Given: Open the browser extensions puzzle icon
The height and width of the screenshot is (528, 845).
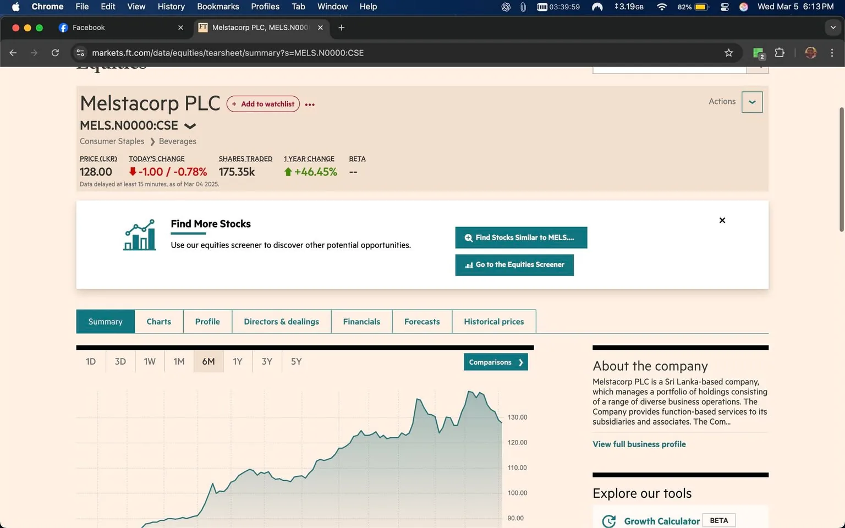Looking at the screenshot, I should (x=780, y=53).
